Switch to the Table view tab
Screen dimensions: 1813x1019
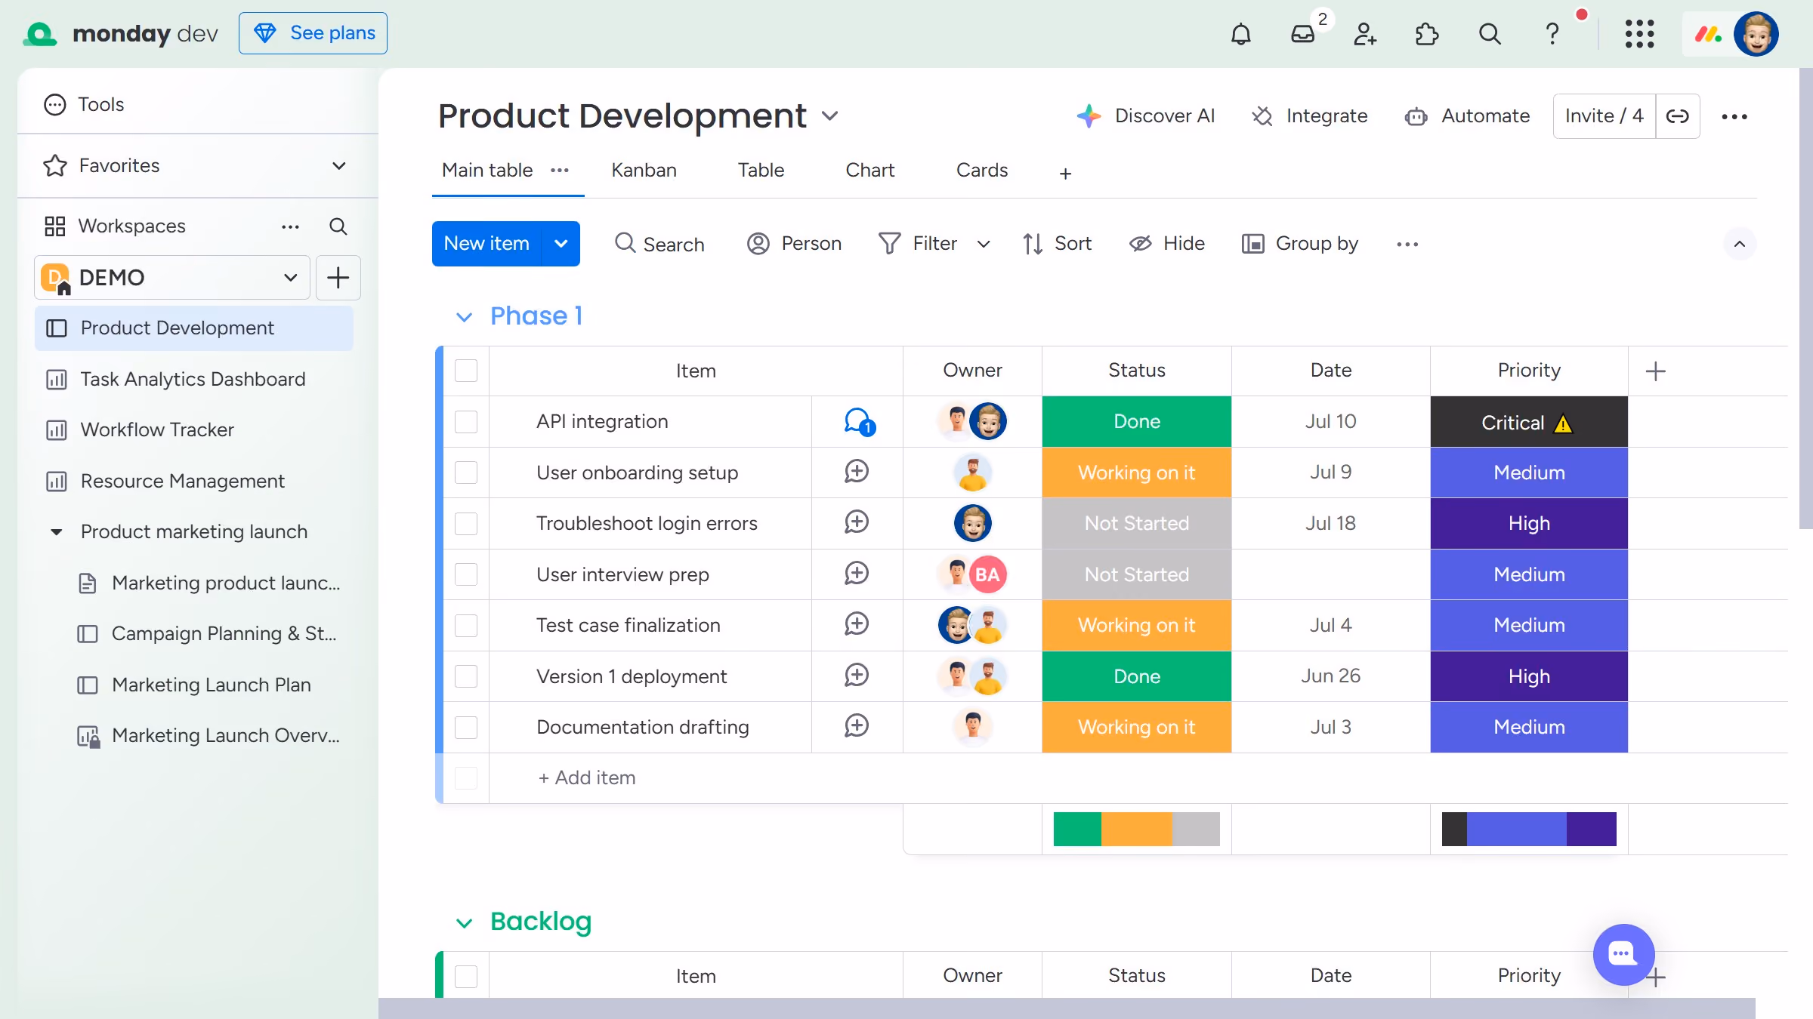pyautogui.click(x=761, y=171)
